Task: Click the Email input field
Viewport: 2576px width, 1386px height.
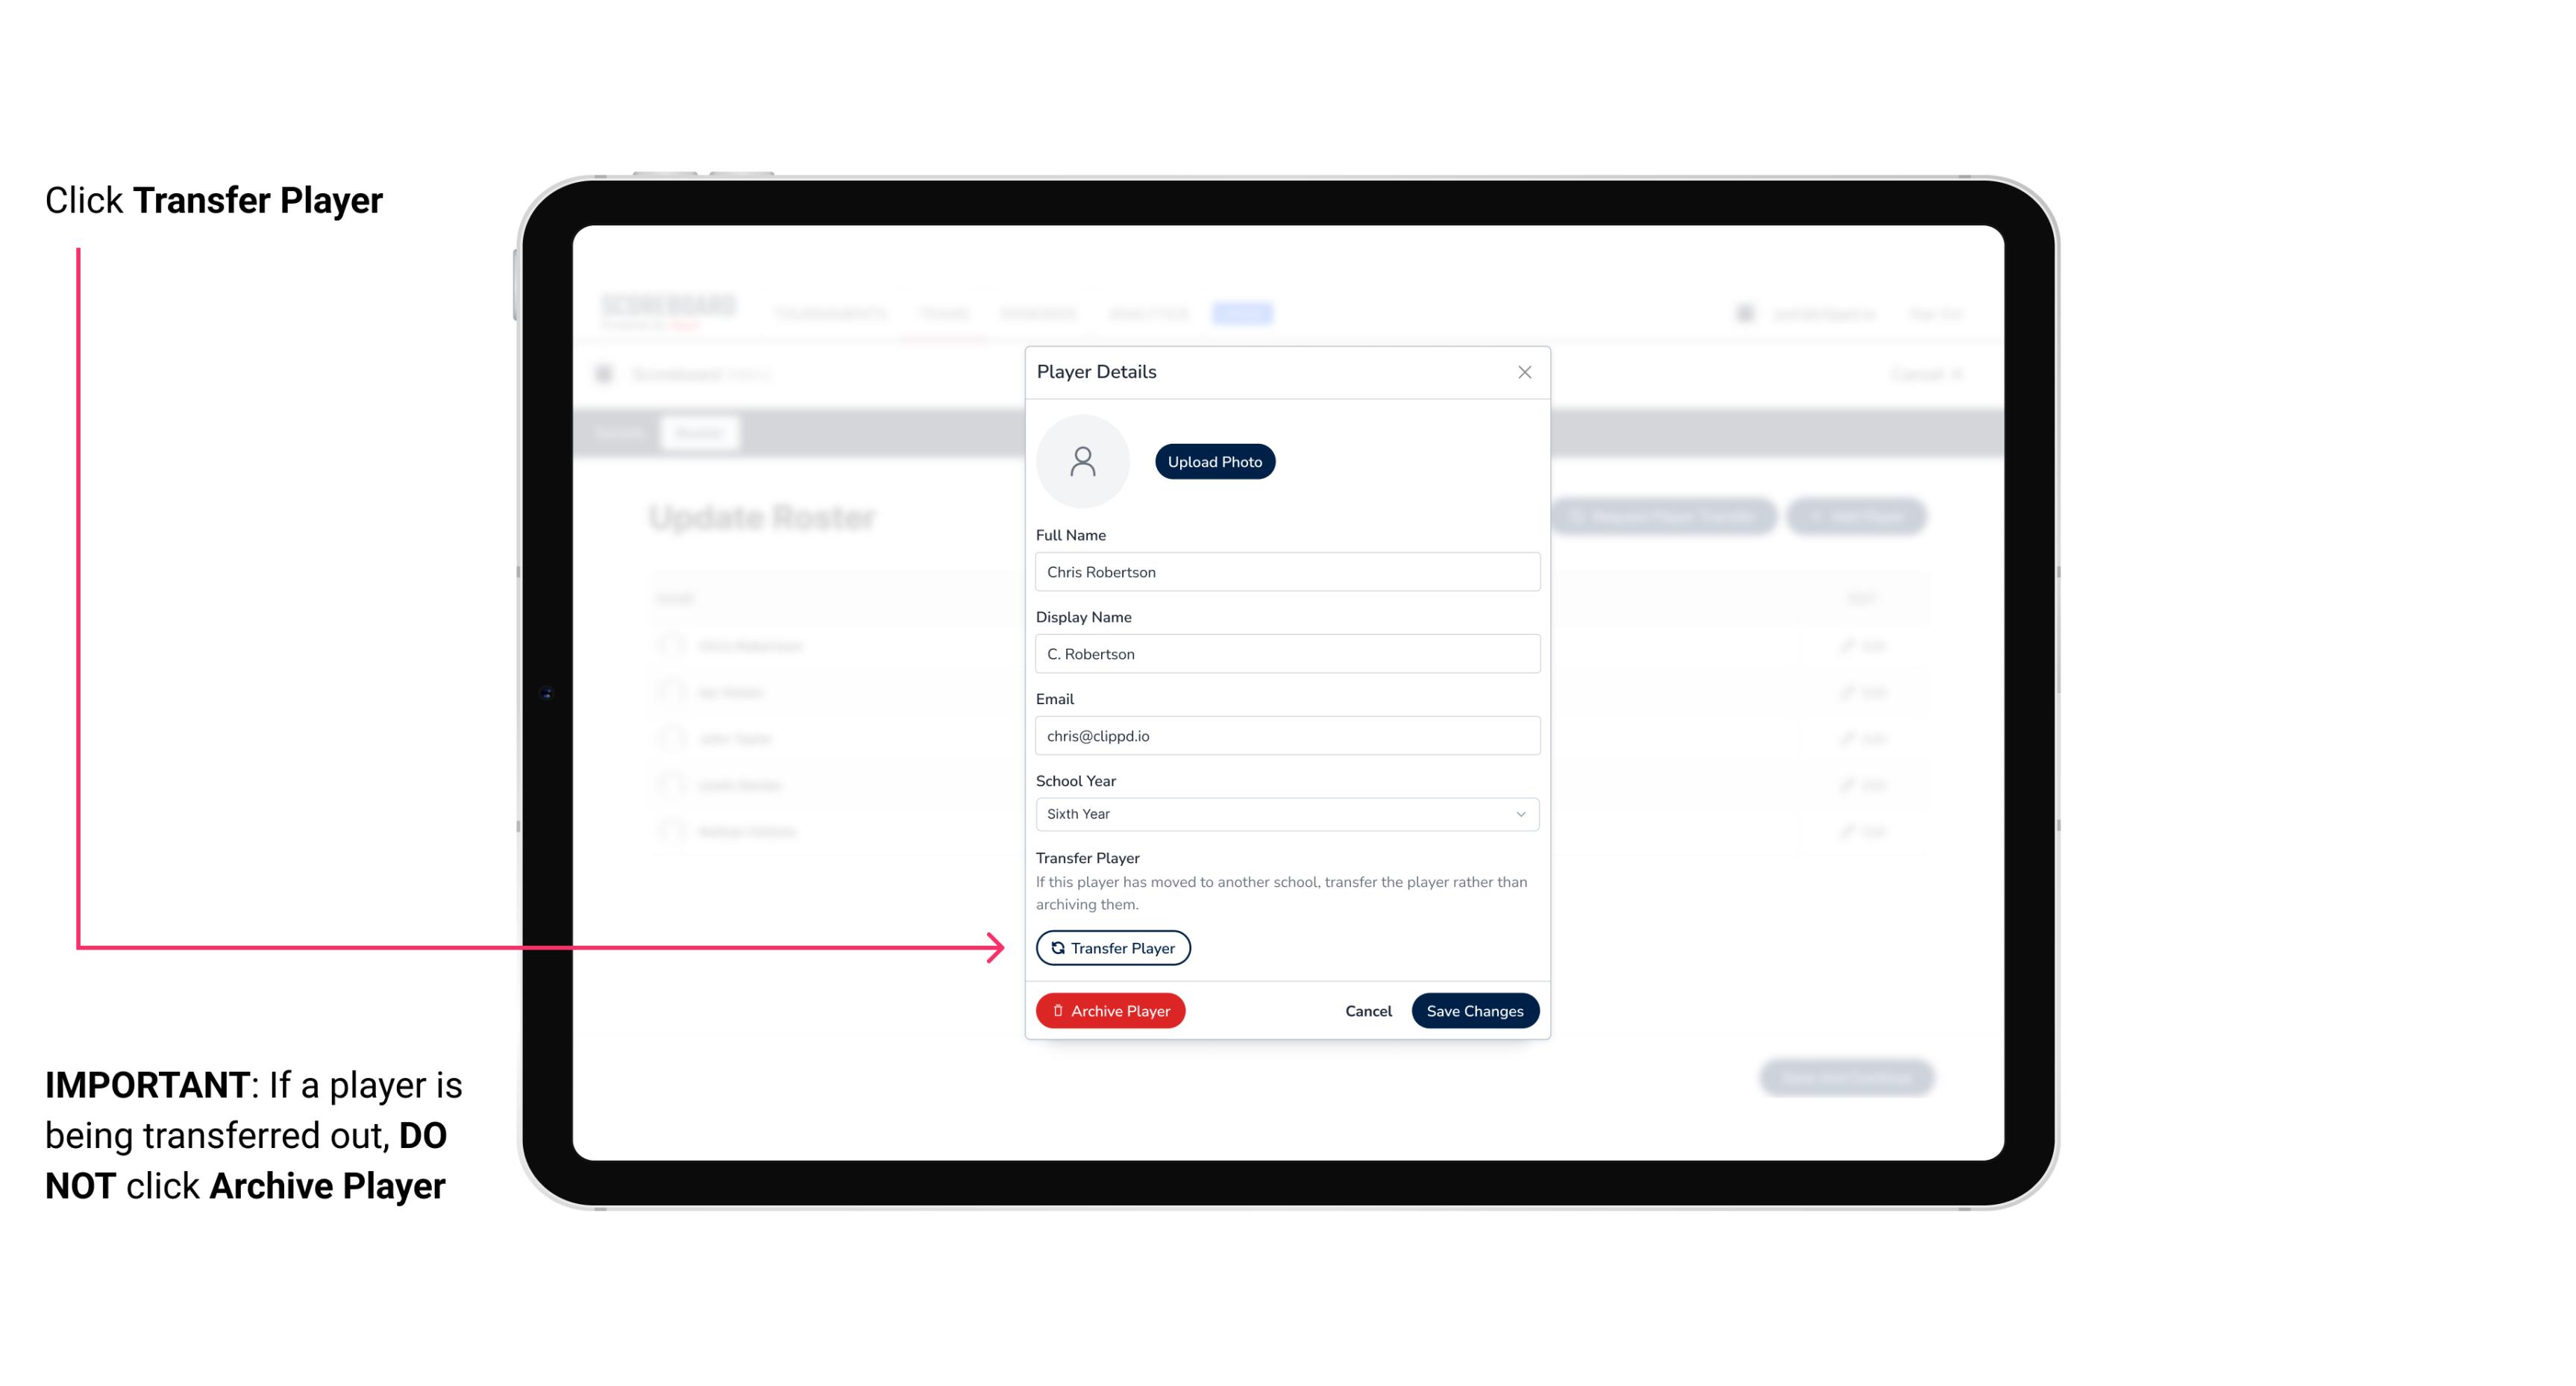Action: [x=1287, y=734]
